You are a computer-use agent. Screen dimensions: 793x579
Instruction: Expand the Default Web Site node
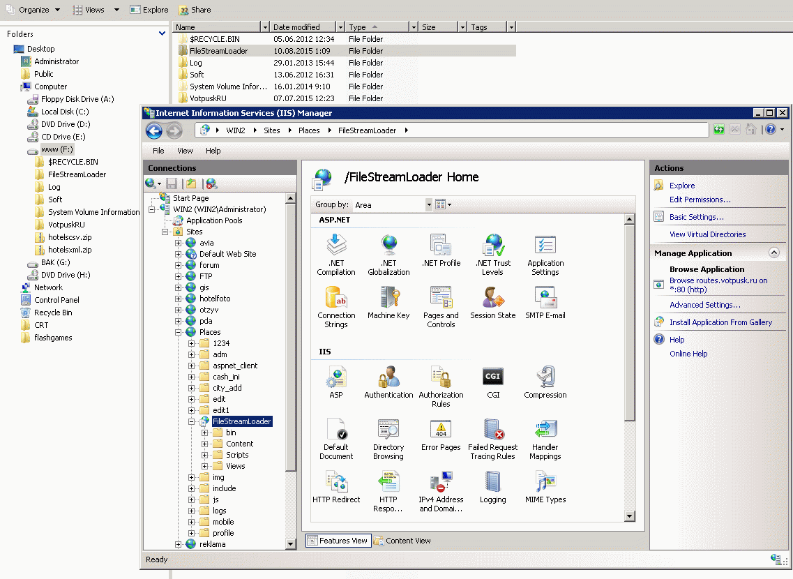point(178,255)
